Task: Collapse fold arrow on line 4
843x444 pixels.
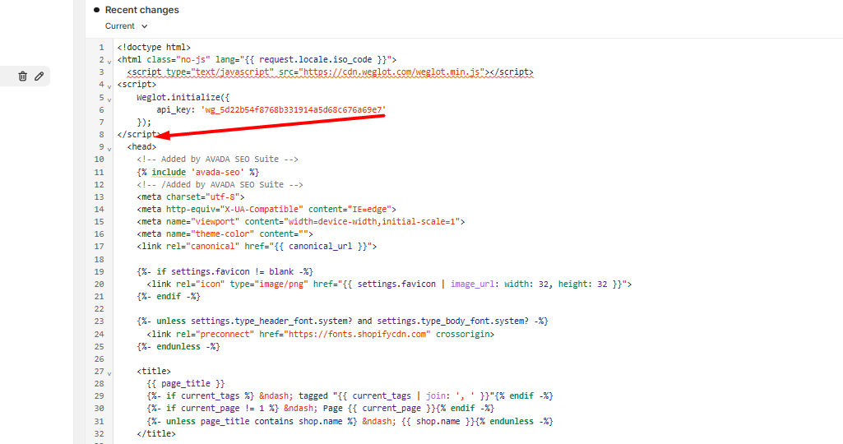Action: [x=109, y=86]
